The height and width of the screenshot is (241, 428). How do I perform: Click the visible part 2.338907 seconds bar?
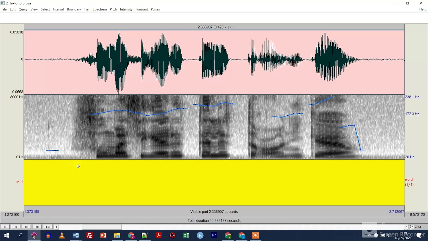coord(214,212)
